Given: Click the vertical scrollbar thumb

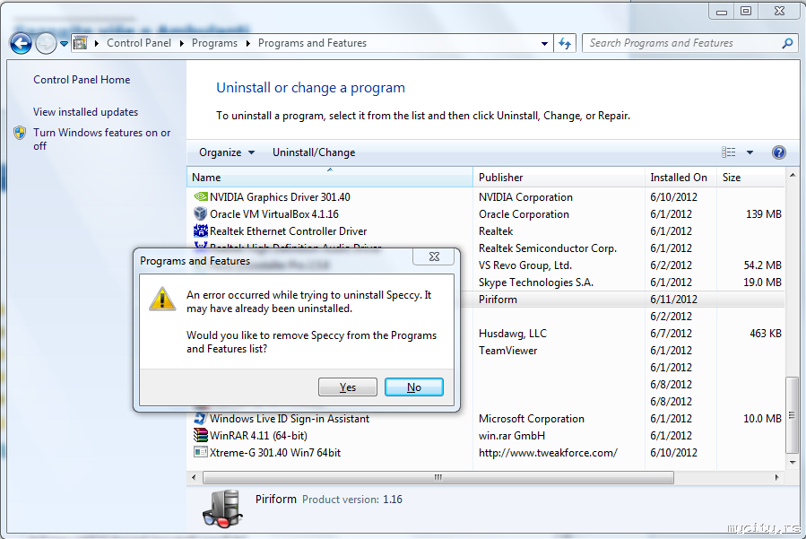Looking at the screenshot, I should [793, 415].
